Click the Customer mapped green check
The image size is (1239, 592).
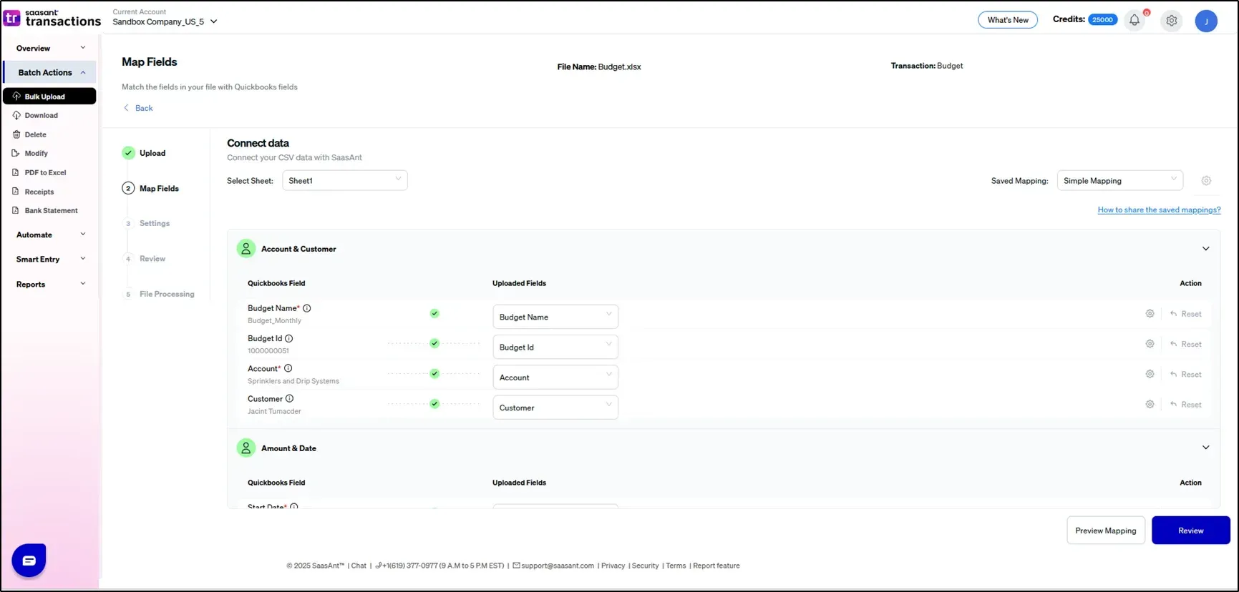tap(434, 404)
